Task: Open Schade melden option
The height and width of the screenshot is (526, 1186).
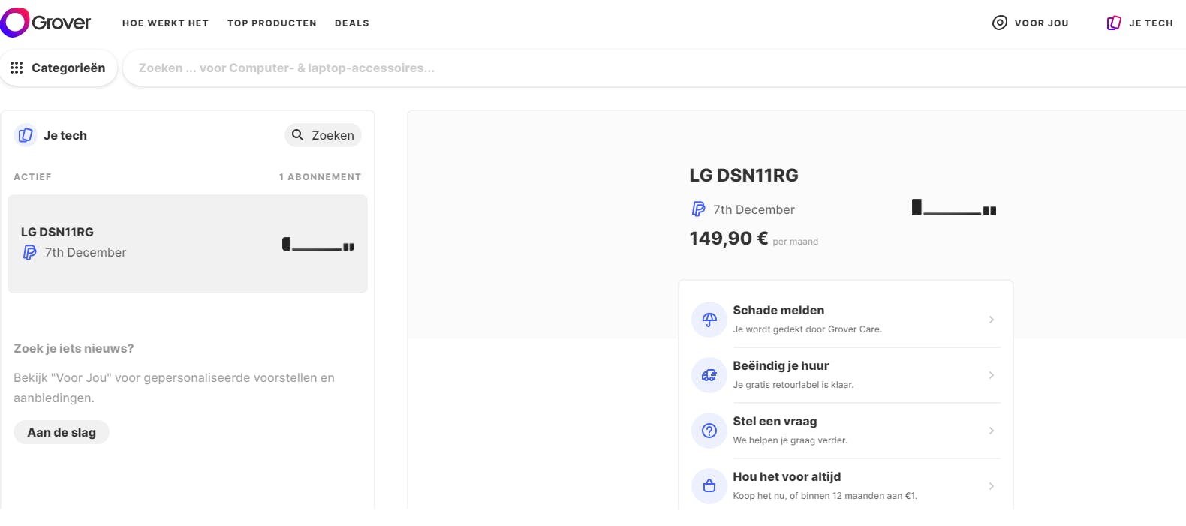Action: (846, 320)
